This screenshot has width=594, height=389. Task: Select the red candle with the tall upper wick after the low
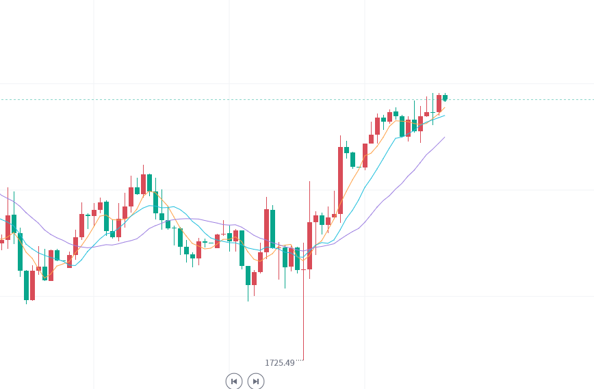(309, 245)
